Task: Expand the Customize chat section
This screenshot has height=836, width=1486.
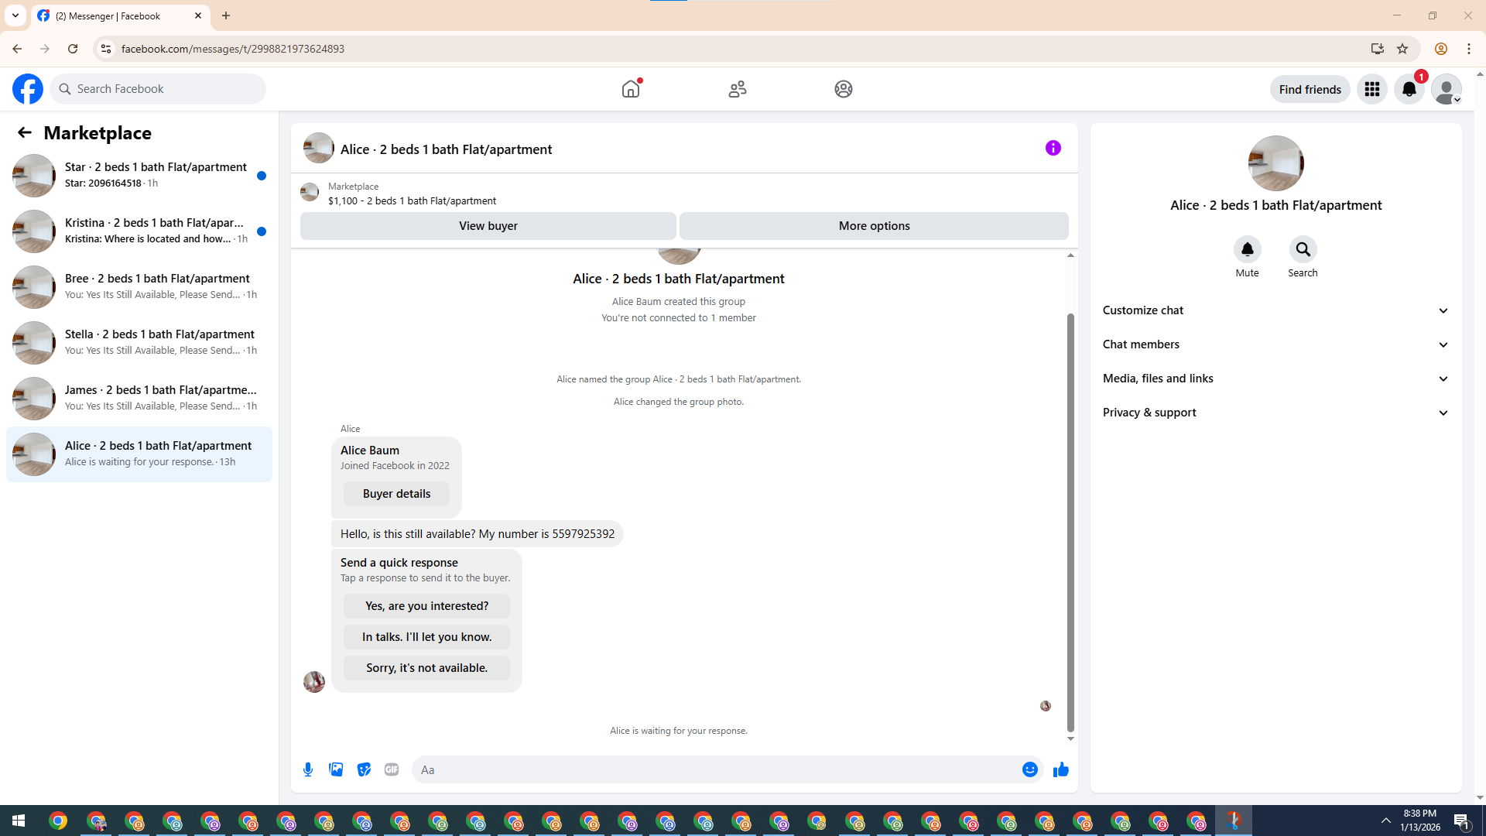Action: 1275,310
